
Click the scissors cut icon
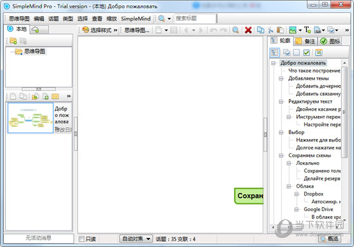click(270, 30)
